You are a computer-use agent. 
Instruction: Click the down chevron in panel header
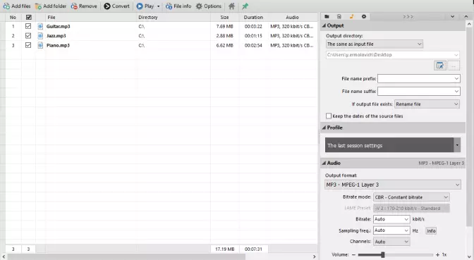click(x=452, y=17)
